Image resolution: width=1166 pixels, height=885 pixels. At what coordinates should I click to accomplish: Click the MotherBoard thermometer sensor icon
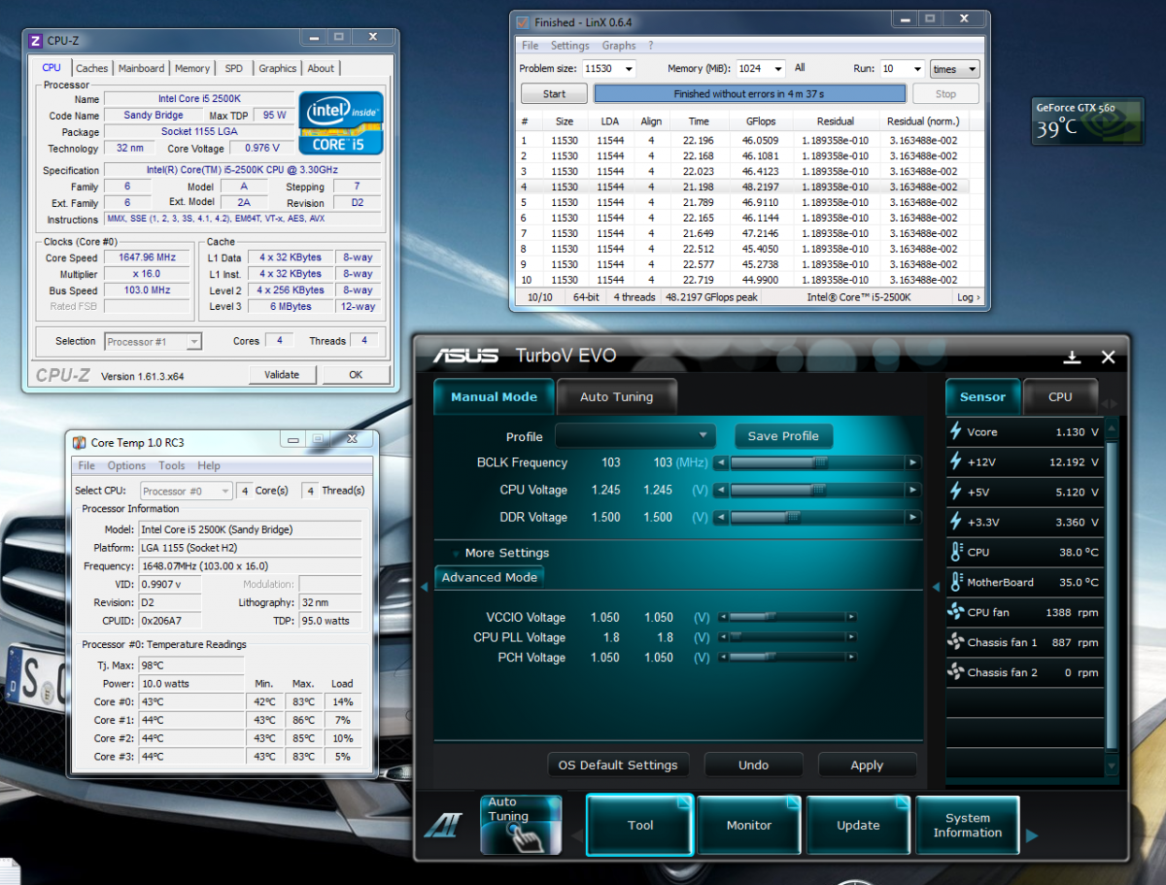point(956,582)
